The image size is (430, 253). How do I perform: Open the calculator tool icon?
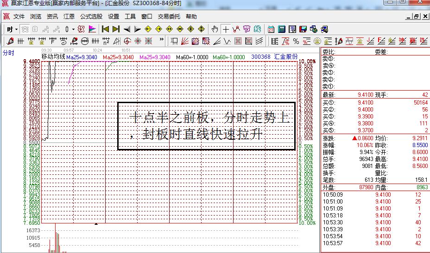pos(281,29)
